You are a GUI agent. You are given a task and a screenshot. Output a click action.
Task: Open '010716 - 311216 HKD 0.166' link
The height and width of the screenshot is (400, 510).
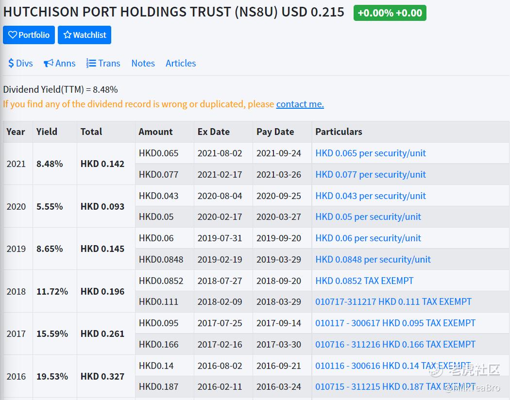[395, 344]
